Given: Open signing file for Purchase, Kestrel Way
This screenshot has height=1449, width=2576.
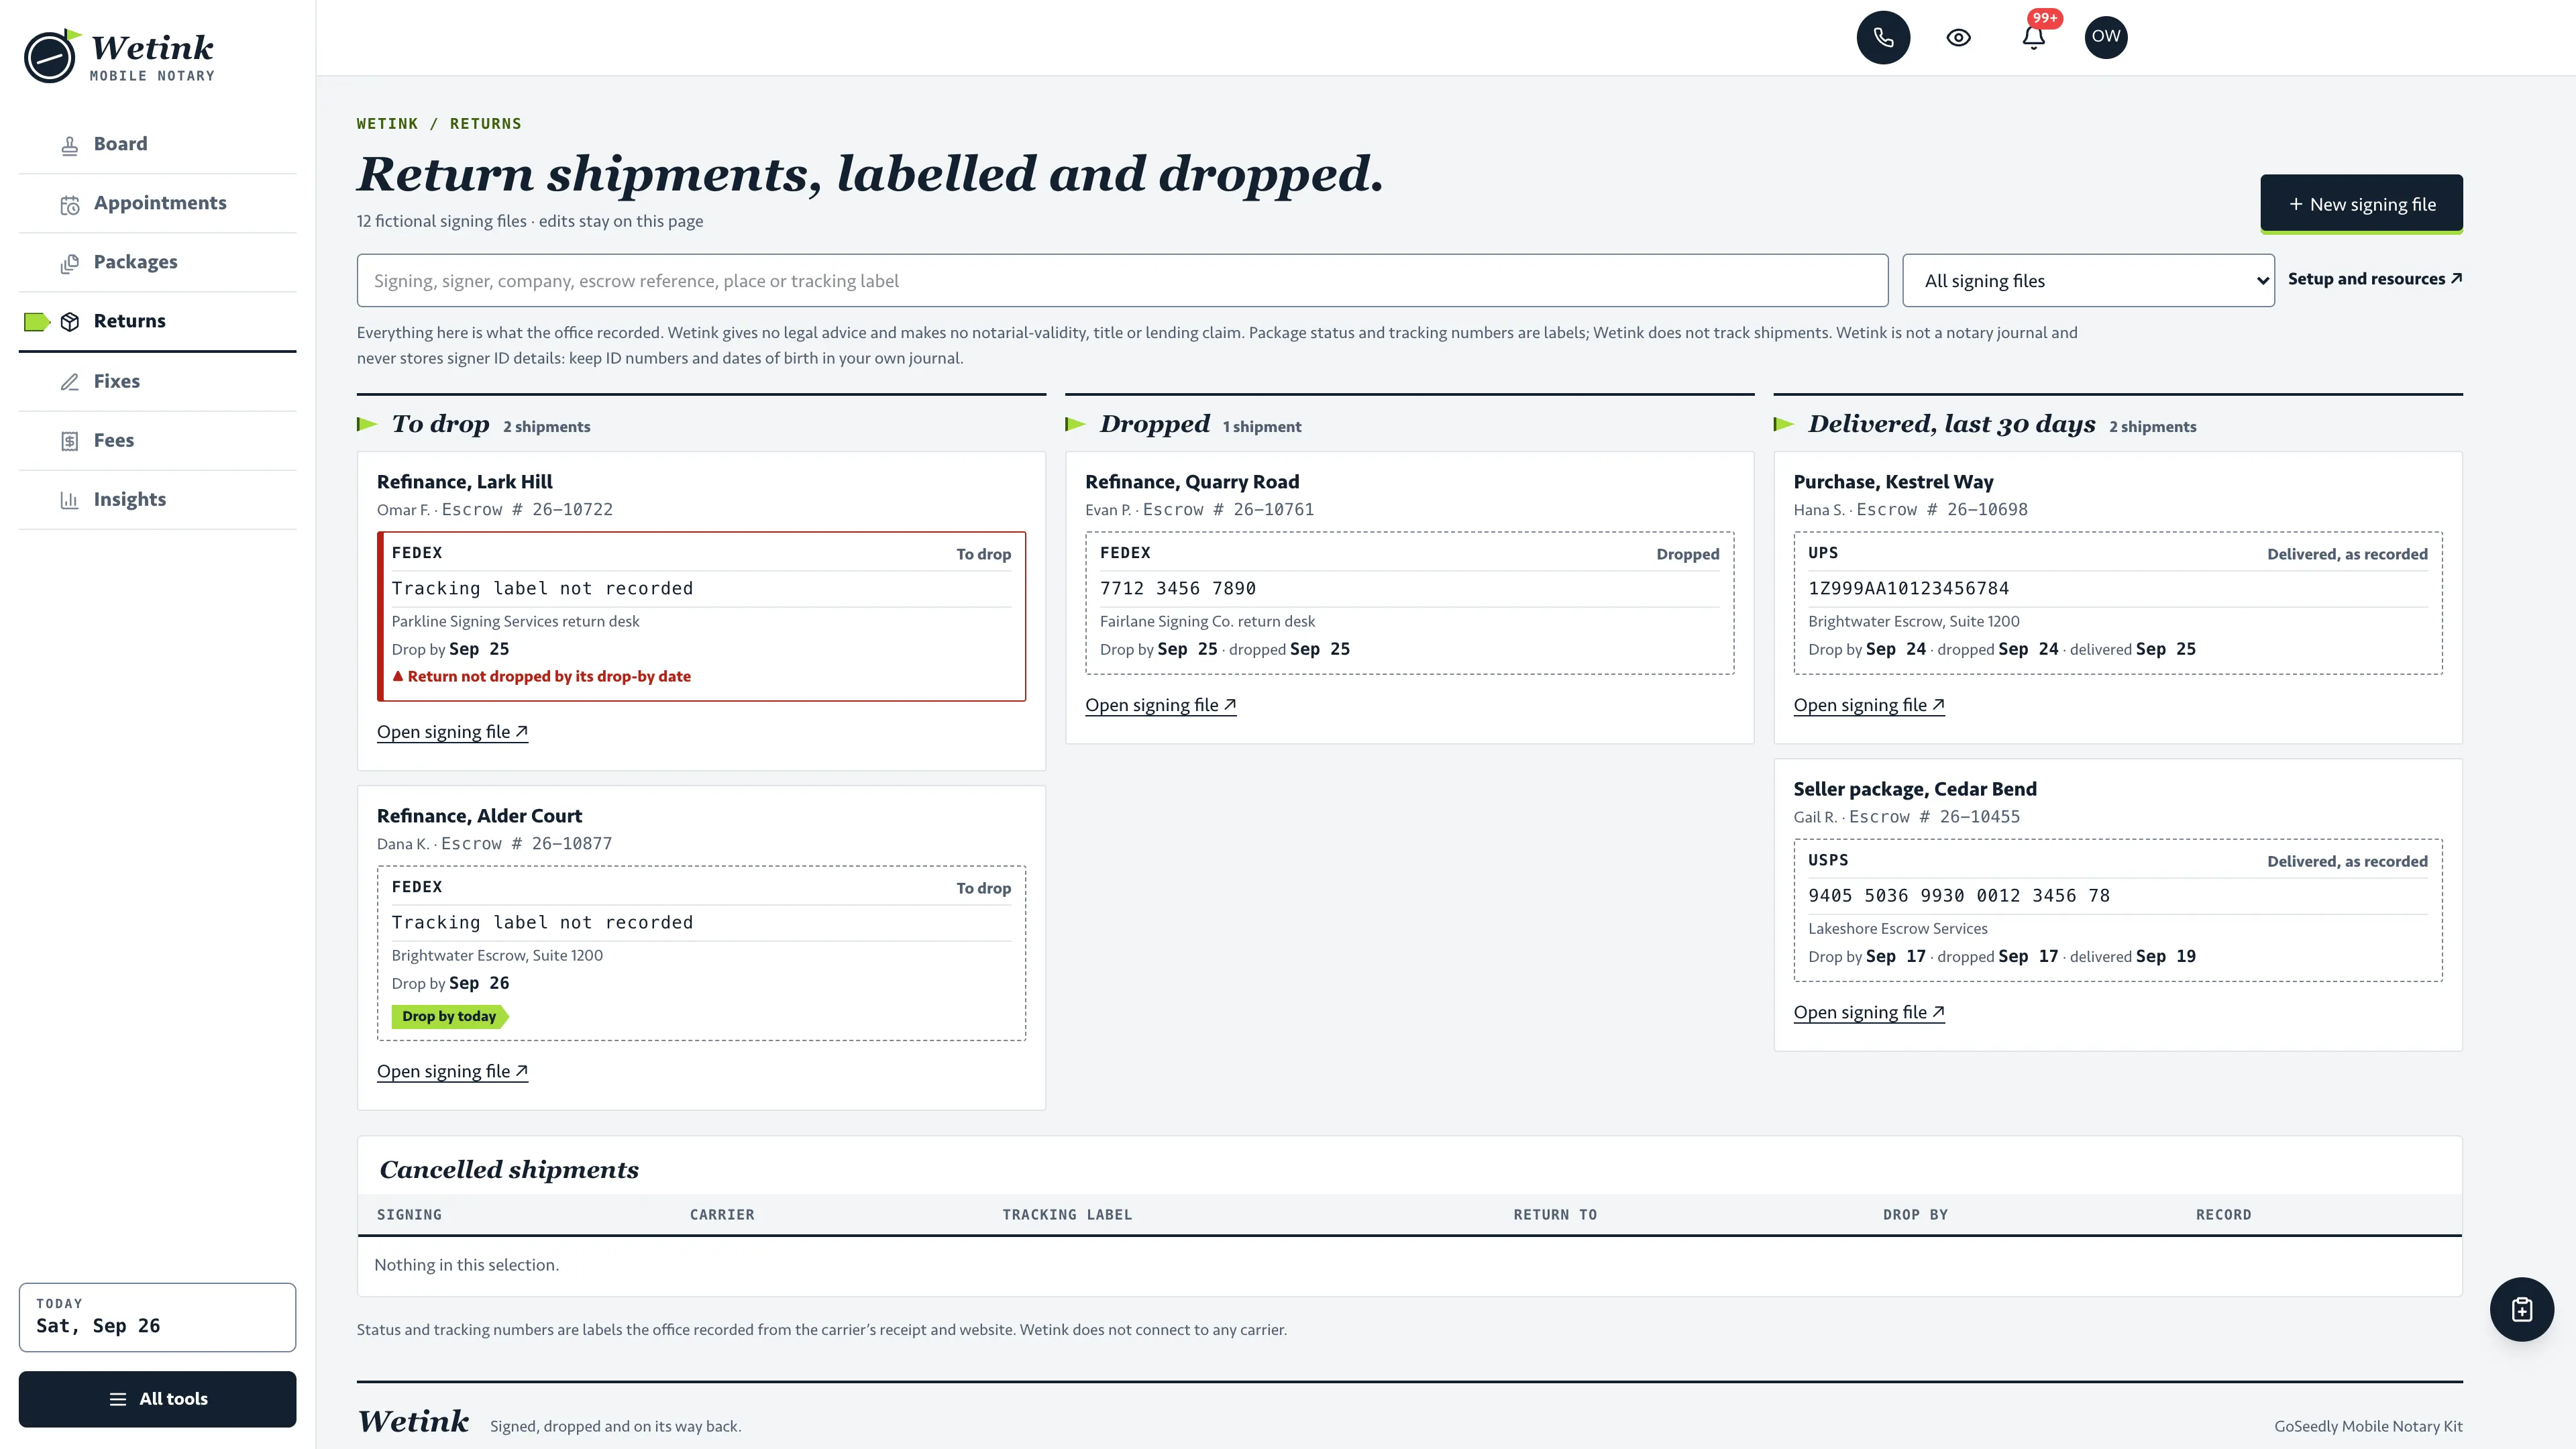Looking at the screenshot, I should click(1868, 705).
